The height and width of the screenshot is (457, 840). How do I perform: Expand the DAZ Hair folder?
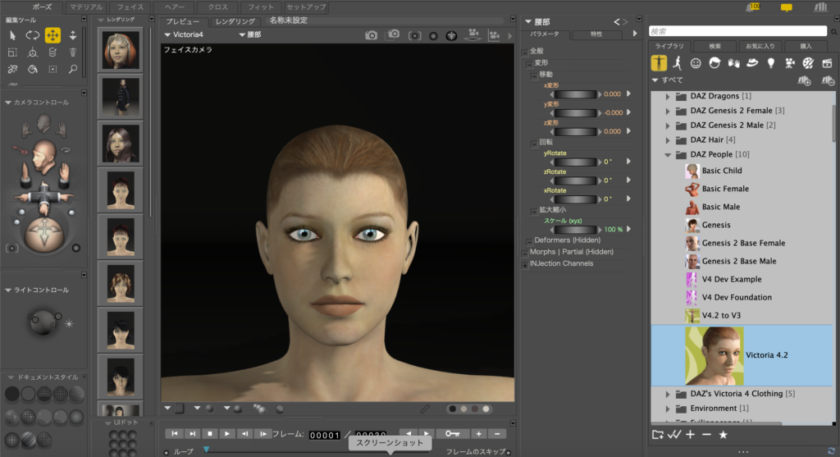(668, 139)
